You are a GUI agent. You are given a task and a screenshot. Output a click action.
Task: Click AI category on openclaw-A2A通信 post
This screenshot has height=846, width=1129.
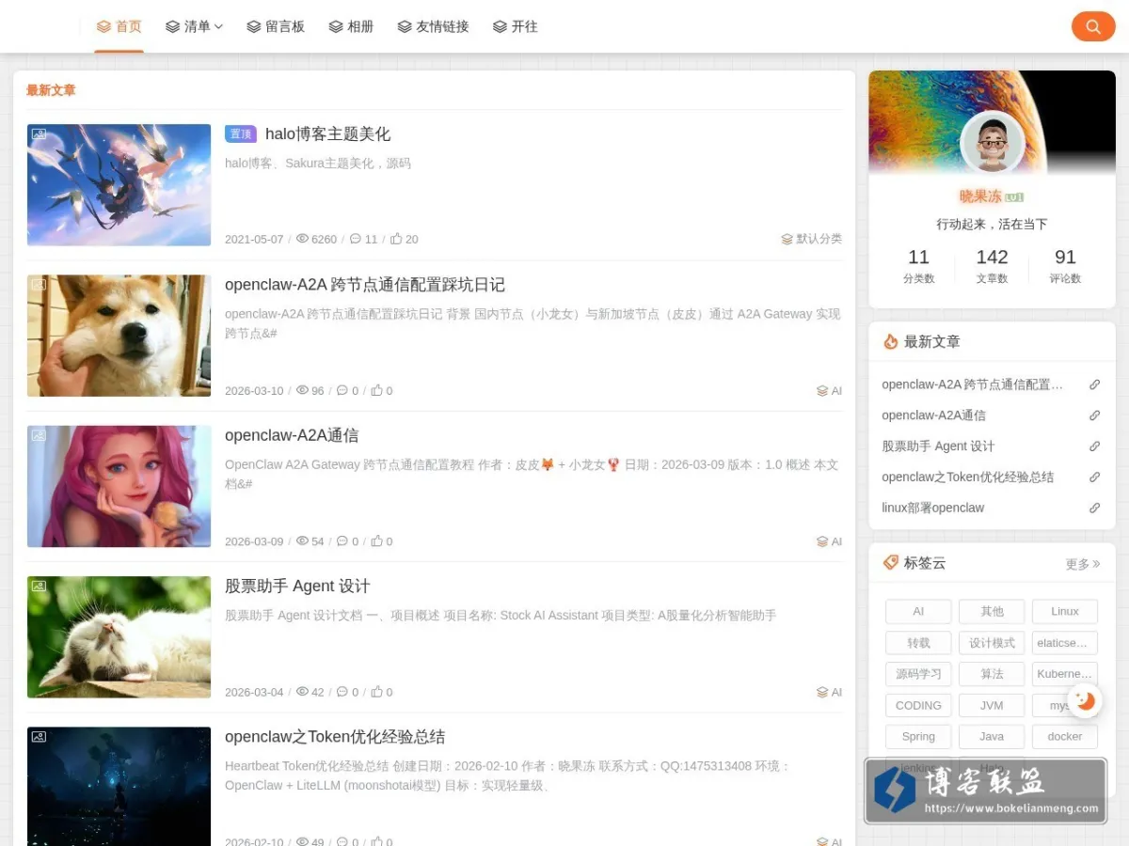pyautogui.click(x=829, y=541)
